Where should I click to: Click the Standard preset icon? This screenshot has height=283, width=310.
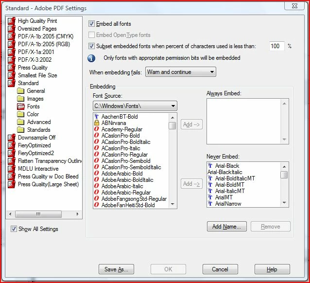pyautogui.click(x=12, y=83)
